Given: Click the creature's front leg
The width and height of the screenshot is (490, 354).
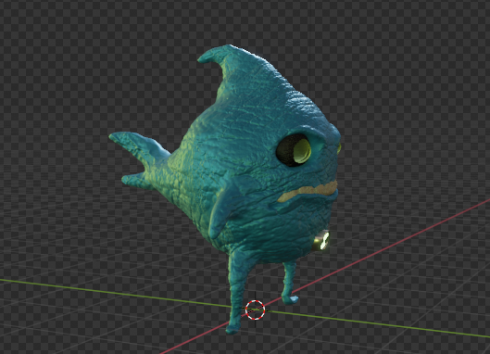Looking at the screenshot, I should tap(237, 287).
